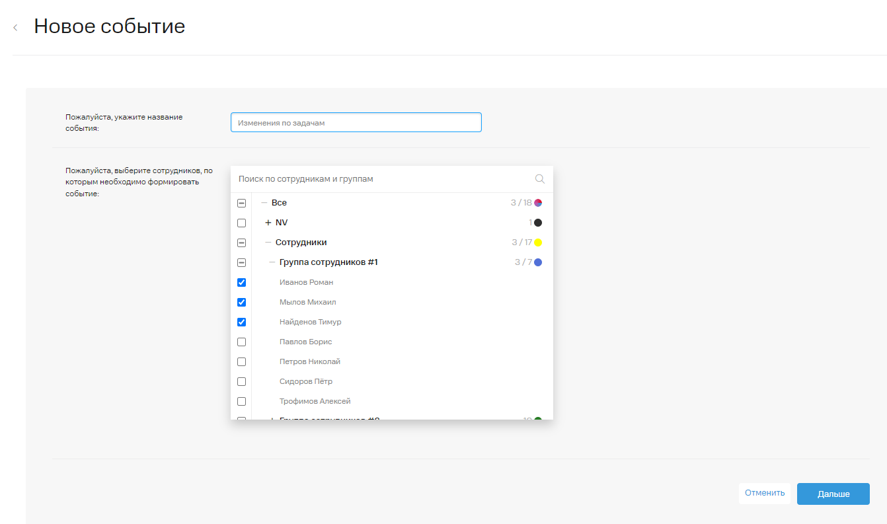Tick the checkbox for Трофимов Алексей

[241, 401]
